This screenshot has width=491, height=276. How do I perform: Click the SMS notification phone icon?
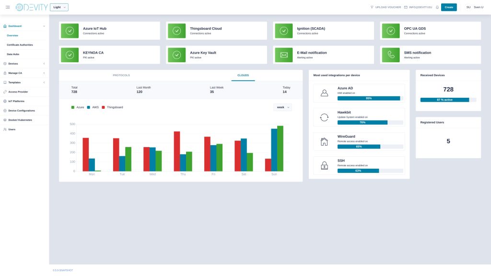point(391,55)
